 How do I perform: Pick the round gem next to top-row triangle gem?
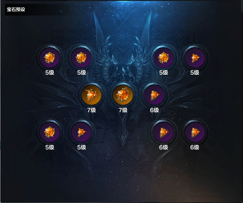pos(164,58)
